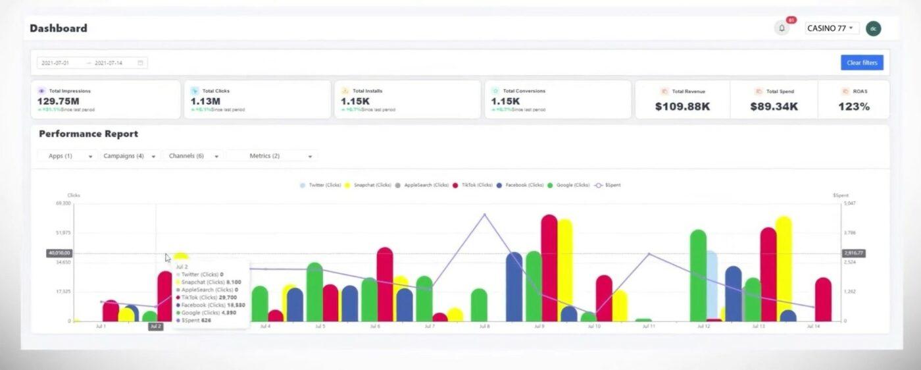Click the Dashboard page title

point(59,28)
